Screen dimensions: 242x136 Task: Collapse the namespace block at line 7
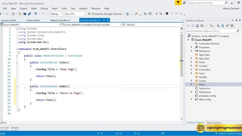tap(17, 49)
